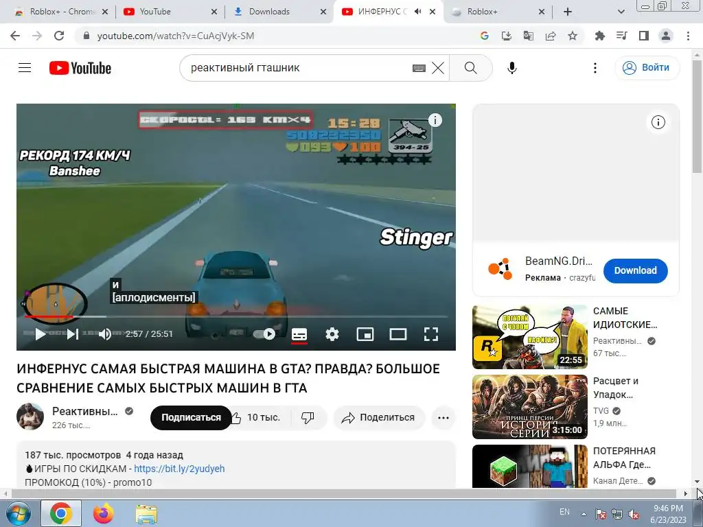Open Windows Start menu
This screenshot has width=703, height=527.
[18, 513]
